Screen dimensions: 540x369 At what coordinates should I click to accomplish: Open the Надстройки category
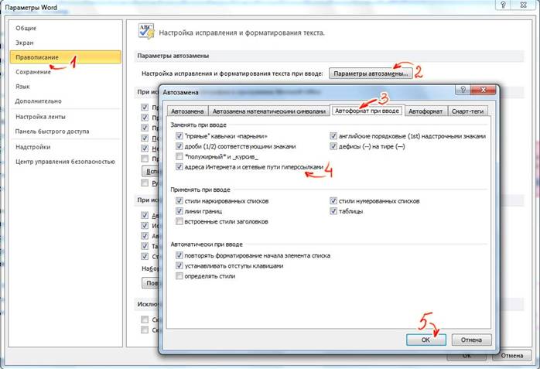coord(32,147)
